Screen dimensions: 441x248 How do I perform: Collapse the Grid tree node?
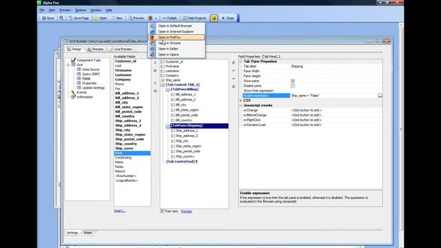tap(68, 65)
